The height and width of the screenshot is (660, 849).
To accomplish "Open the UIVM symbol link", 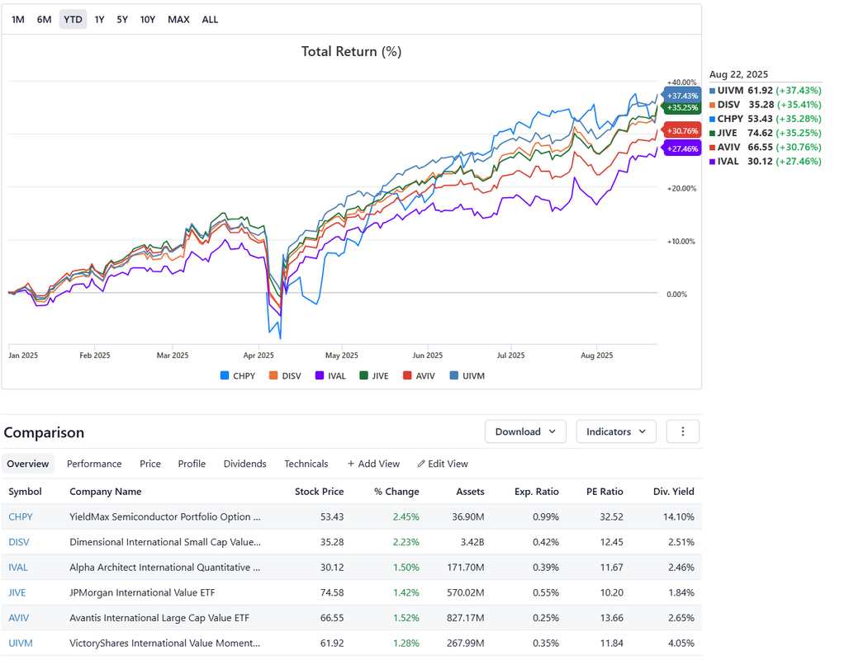I will pos(21,643).
